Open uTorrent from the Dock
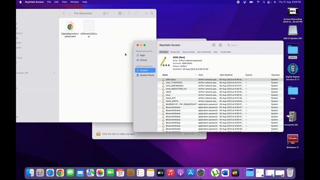Image resolution: width=320 pixels, height=180 pixels. click(215, 173)
